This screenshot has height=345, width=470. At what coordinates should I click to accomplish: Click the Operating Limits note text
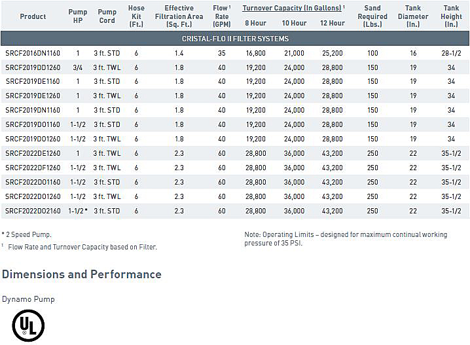(x=346, y=239)
